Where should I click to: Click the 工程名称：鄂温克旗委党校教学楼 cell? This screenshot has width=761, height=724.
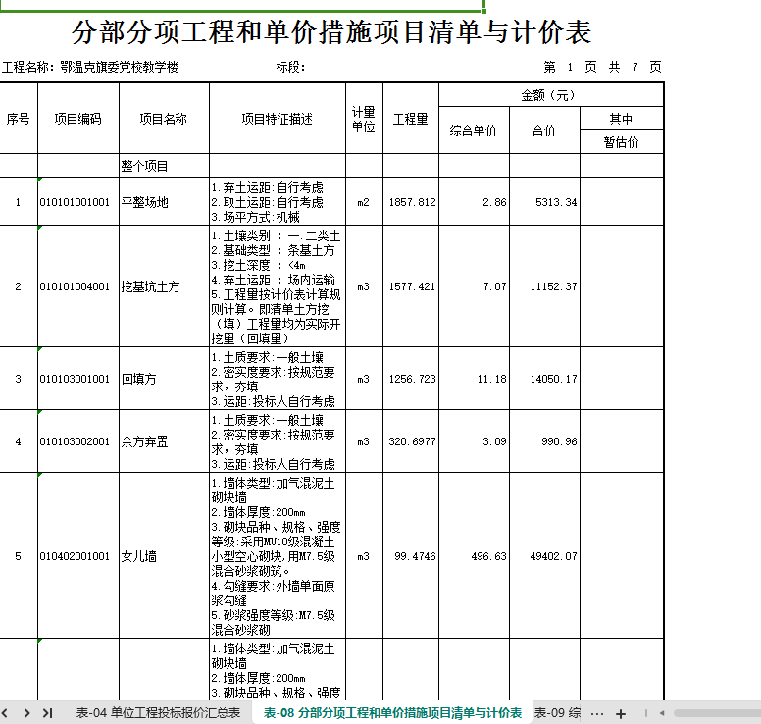[90, 67]
